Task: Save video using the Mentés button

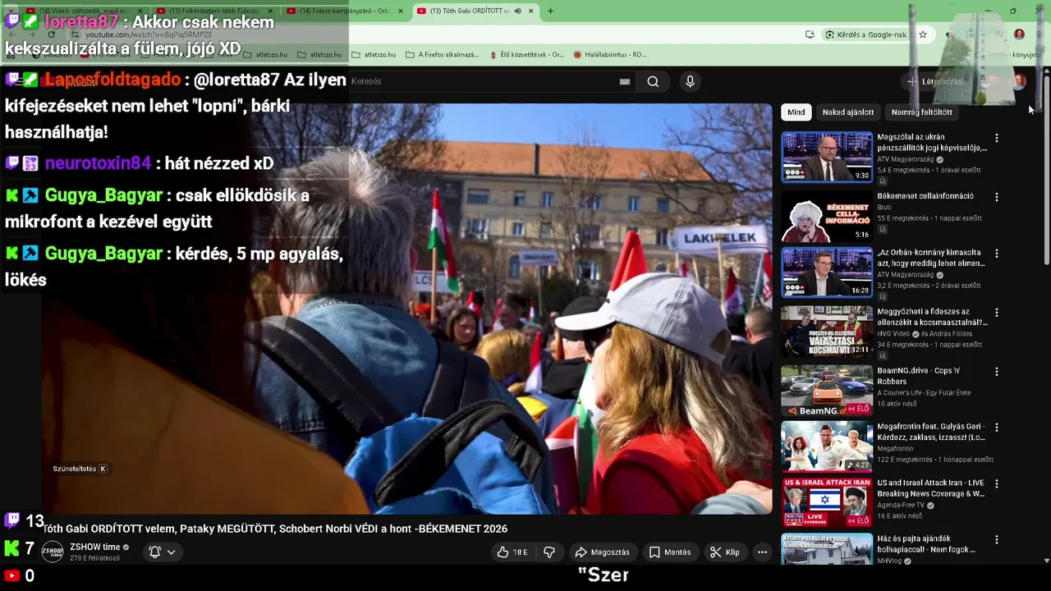Action: click(670, 552)
